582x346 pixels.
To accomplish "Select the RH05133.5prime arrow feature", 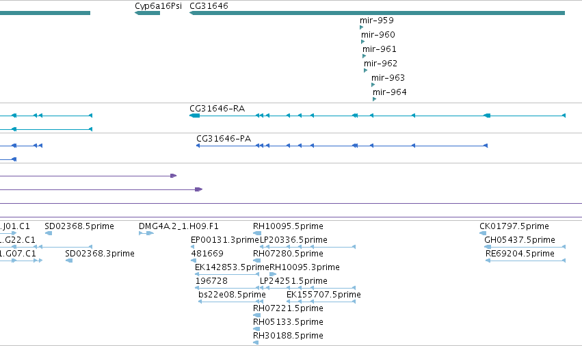I will 257,329.
